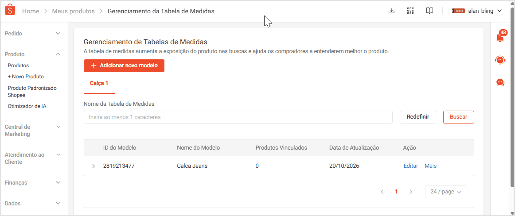Click the Nome do Modelo column header

click(199, 148)
